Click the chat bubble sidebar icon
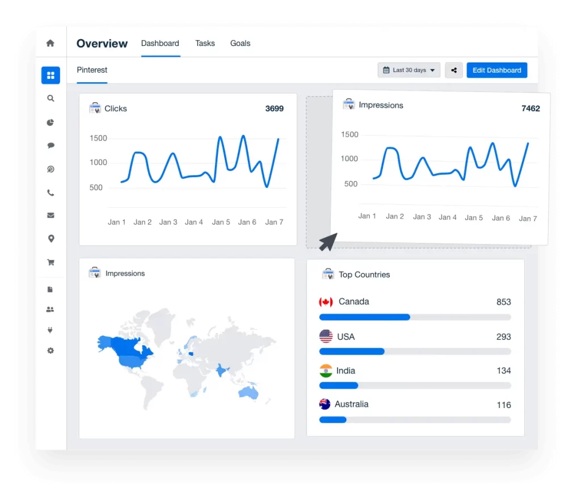Screen dimensions: 581x484 point(50,145)
